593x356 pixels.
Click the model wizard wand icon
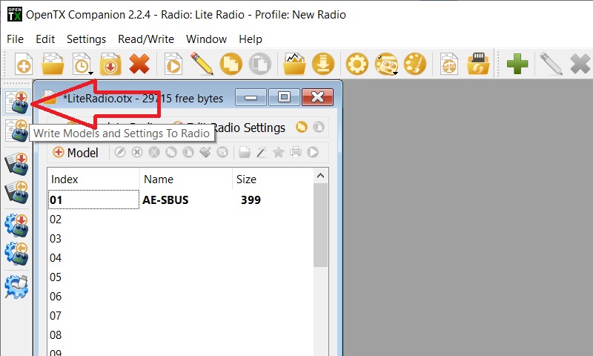pyautogui.click(x=262, y=153)
